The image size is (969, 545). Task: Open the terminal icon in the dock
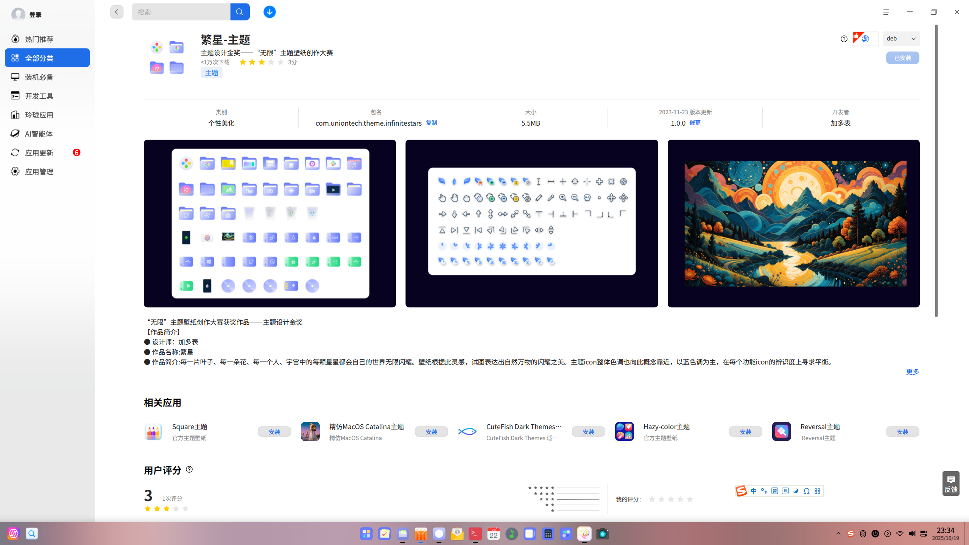coord(475,534)
